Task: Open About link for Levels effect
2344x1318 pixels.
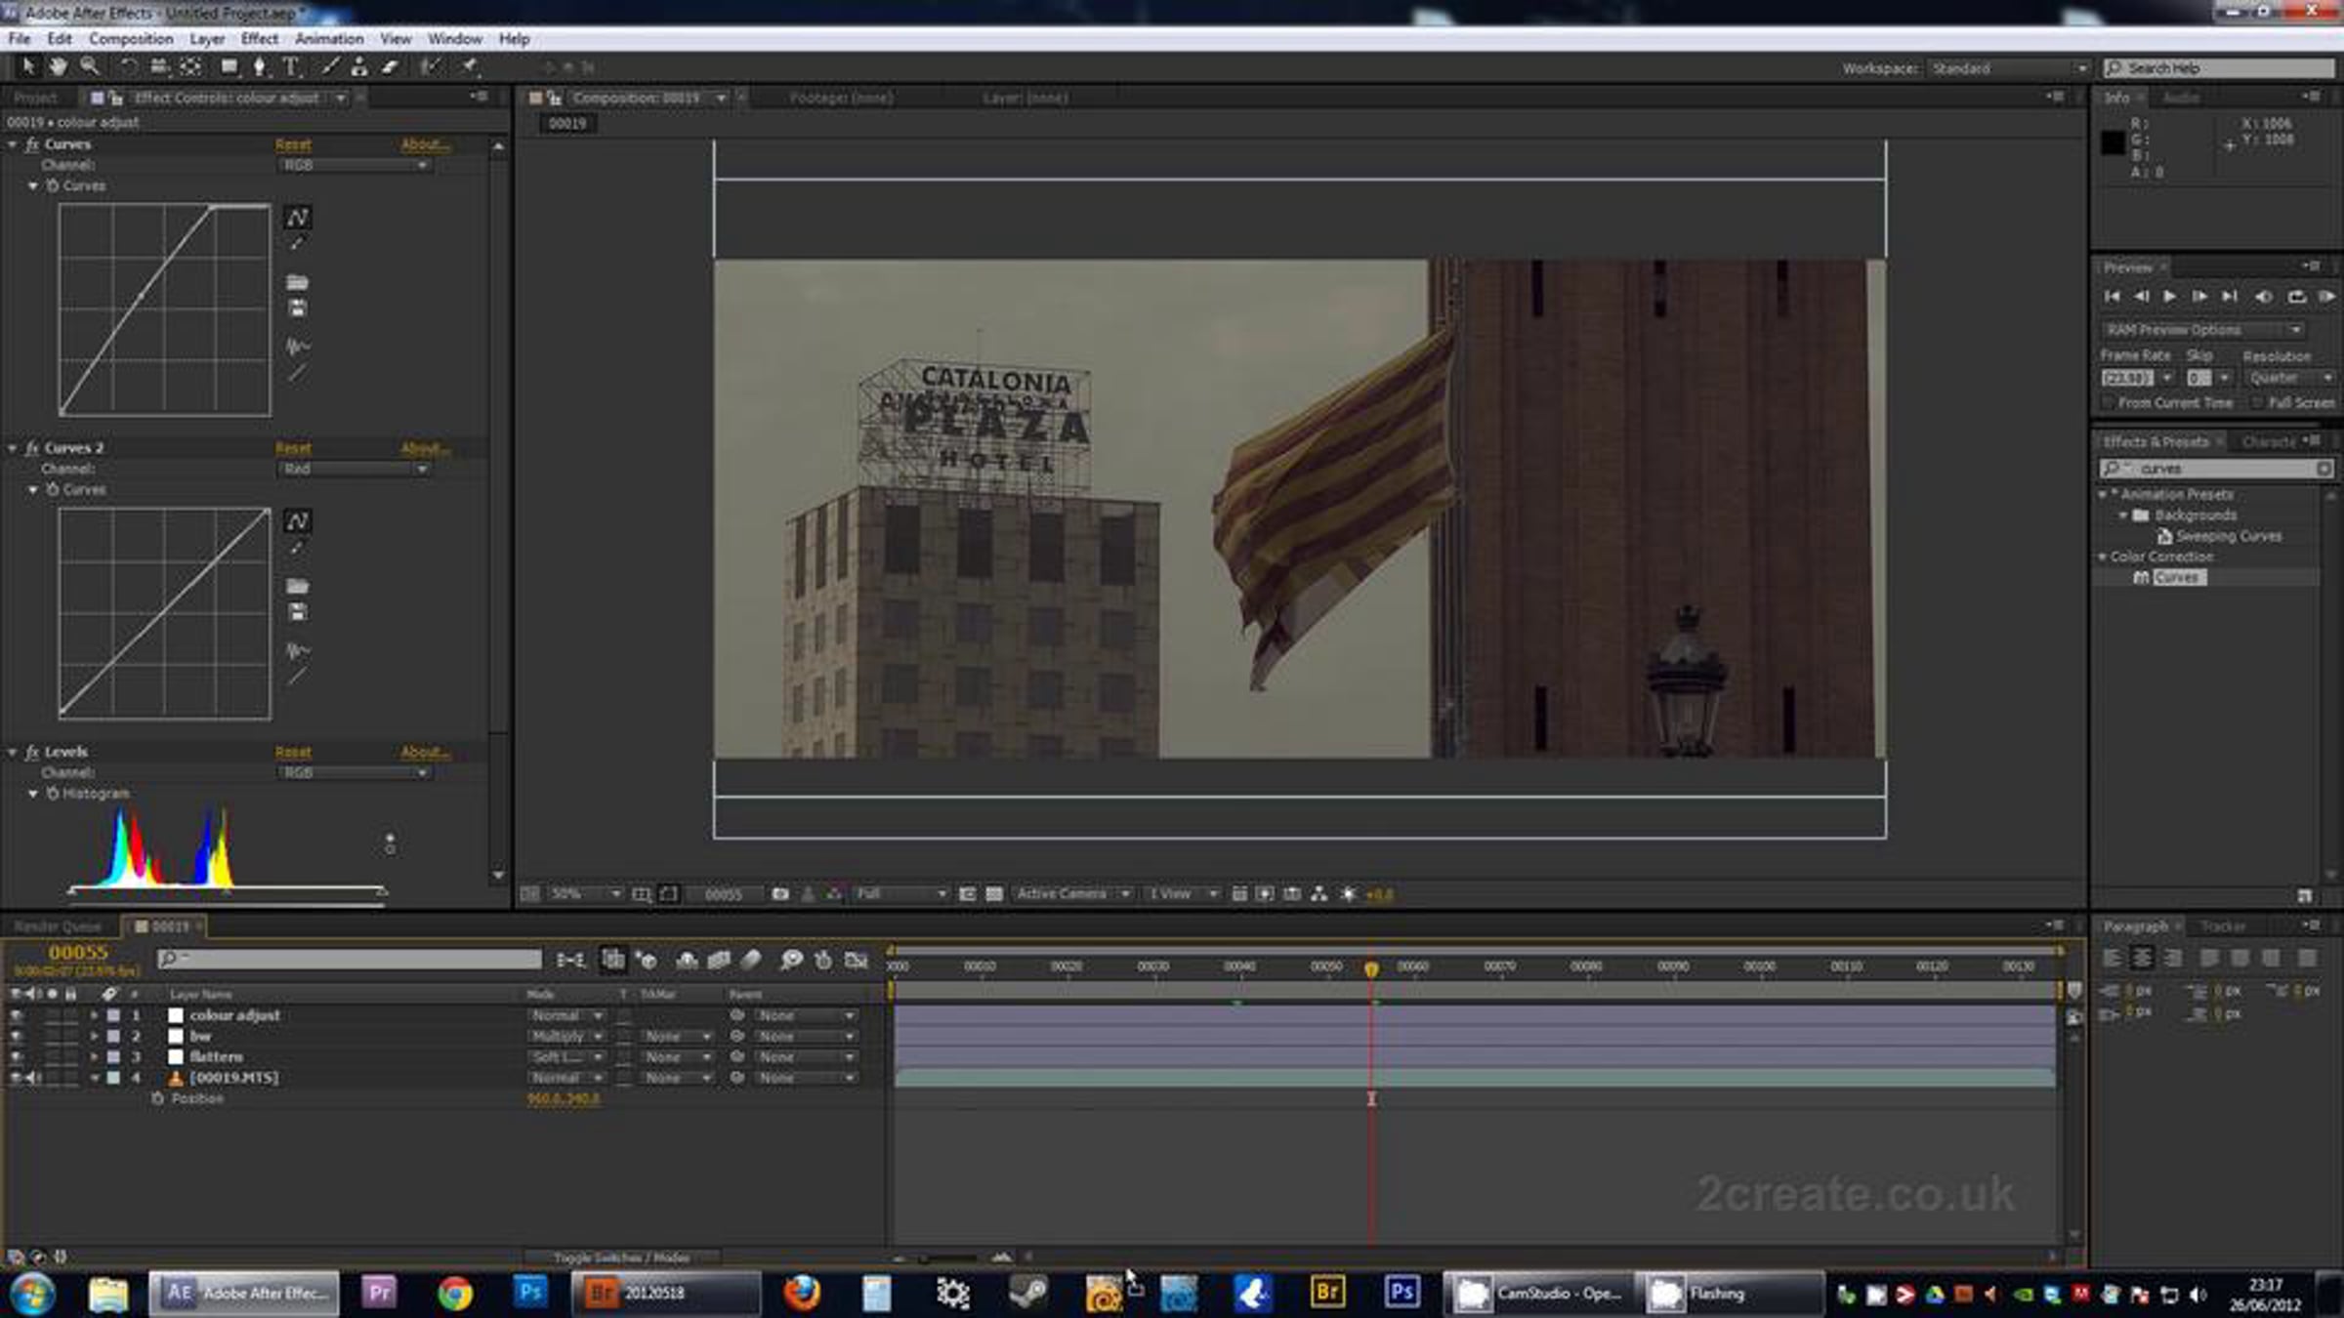Action: click(x=425, y=752)
